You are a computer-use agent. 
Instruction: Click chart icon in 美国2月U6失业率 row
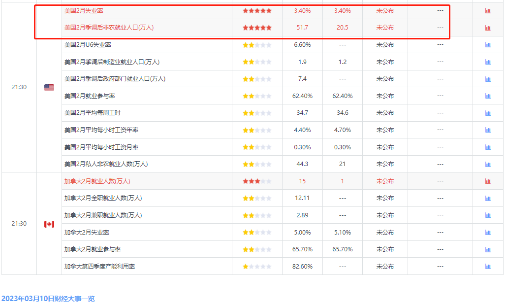click(x=488, y=44)
